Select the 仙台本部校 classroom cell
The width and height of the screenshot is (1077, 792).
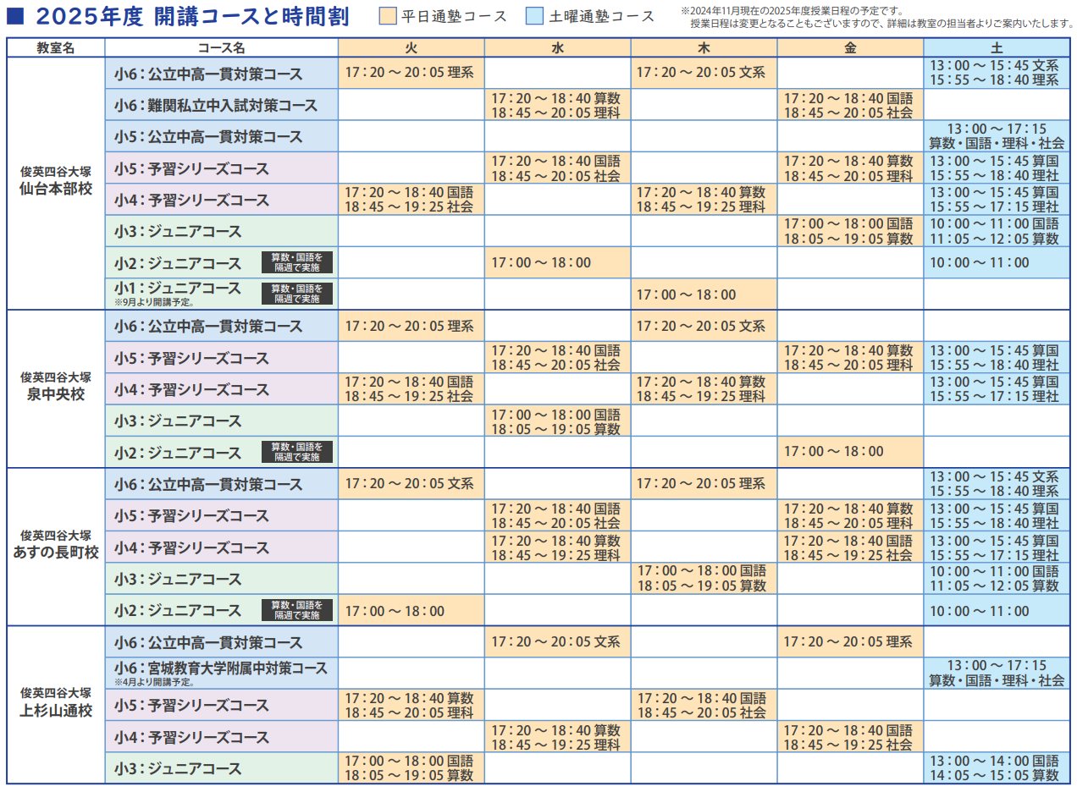click(x=56, y=181)
